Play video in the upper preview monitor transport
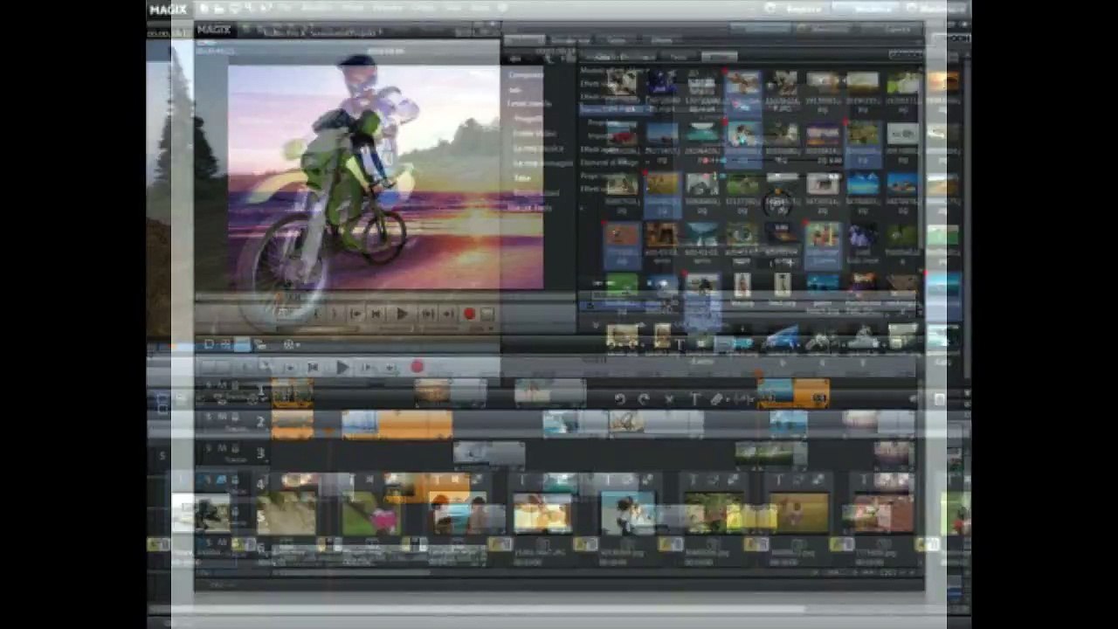Image resolution: width=1118 pixels, height=629 pixels. pyautogui.click(x=402, y=314)
